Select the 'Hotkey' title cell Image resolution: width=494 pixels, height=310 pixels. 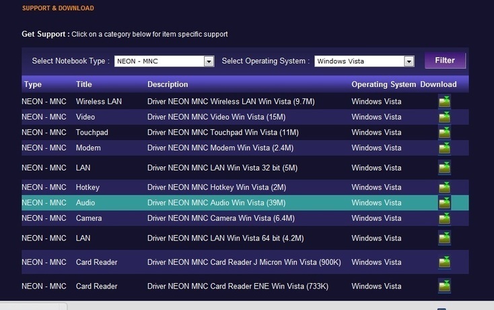(x=87, y=187)
